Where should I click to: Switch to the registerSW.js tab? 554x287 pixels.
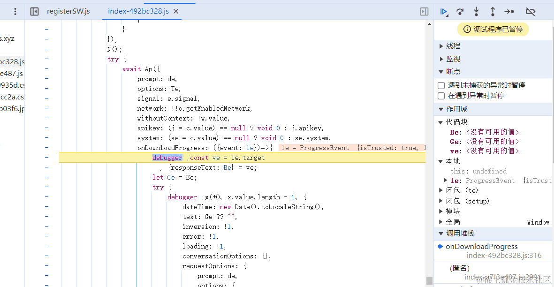tap(68, 11)
